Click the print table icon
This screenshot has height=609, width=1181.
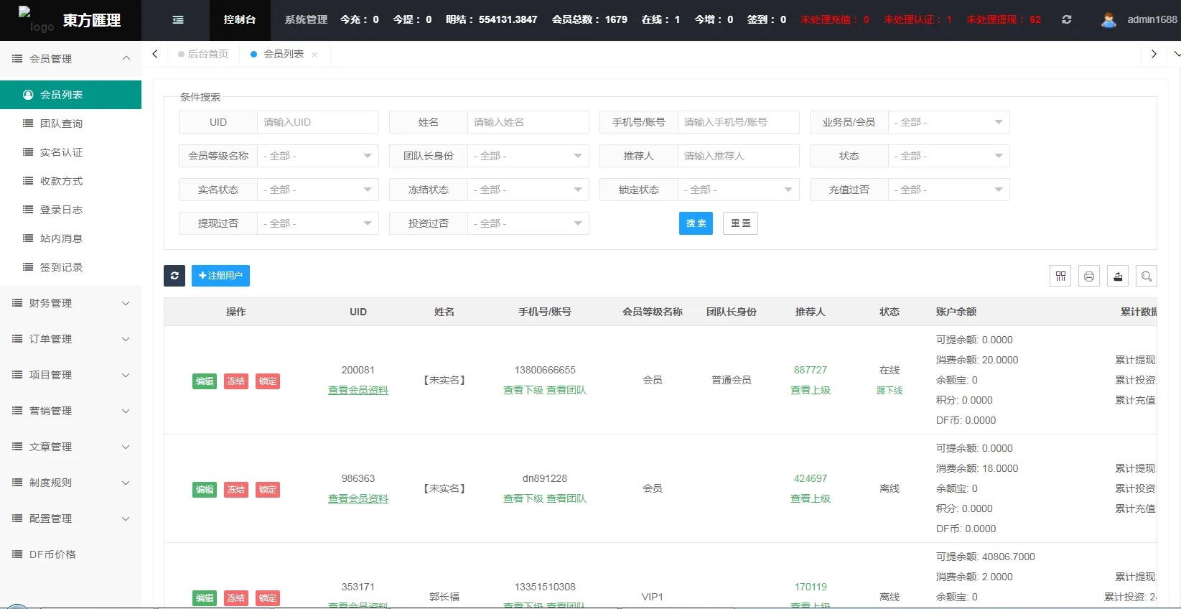coord(1089,276)
